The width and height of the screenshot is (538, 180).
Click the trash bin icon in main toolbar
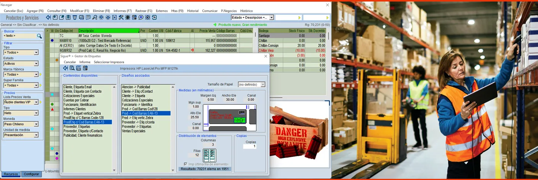pos(75,18)
